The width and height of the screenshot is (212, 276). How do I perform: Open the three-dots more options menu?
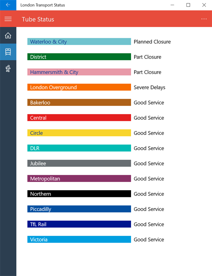coord(204,19)
